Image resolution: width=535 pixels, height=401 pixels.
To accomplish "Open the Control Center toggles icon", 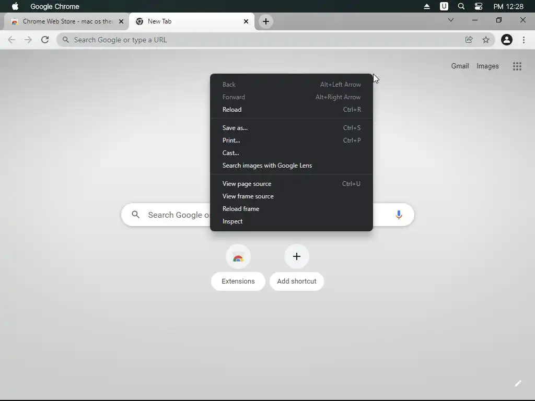I will (x=479, y=6).
